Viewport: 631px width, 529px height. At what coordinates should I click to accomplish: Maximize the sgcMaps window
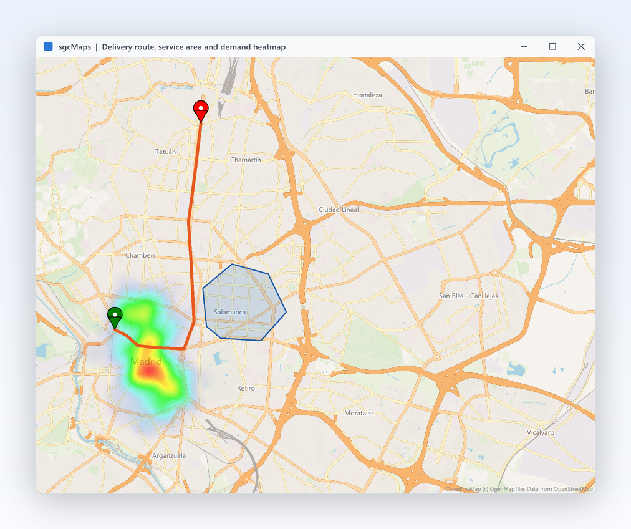[x=552, y=46]
